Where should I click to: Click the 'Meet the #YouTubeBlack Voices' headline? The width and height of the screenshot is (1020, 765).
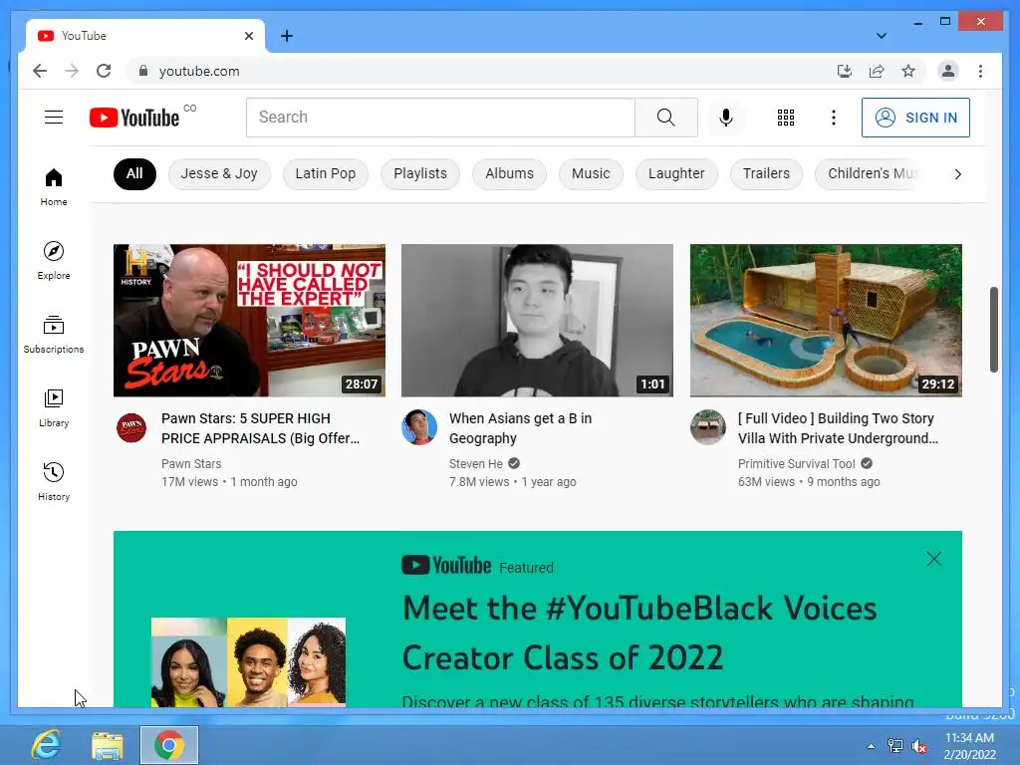(639, 633)
